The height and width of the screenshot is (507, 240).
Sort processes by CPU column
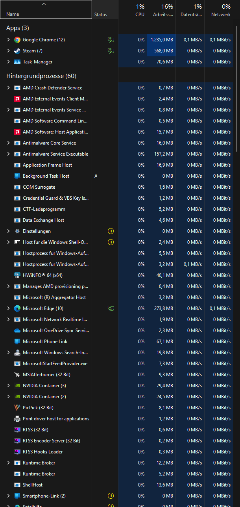pyautogui.click(x=133, y=9)
